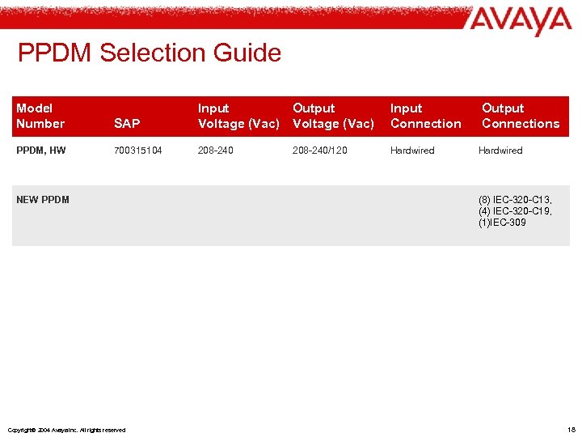This screenshot has width=582, height=437.
Task: Select 'Hardwired' in the Input Connection column
Action: (x=412, y=151)
